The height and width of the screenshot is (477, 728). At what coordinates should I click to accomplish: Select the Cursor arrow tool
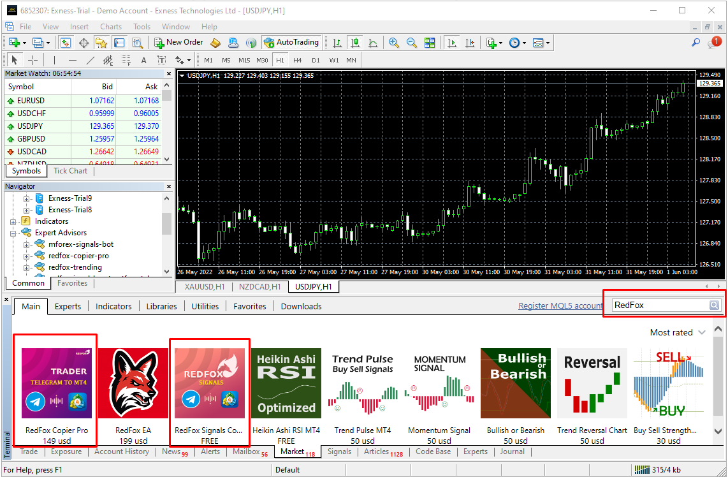15,60
